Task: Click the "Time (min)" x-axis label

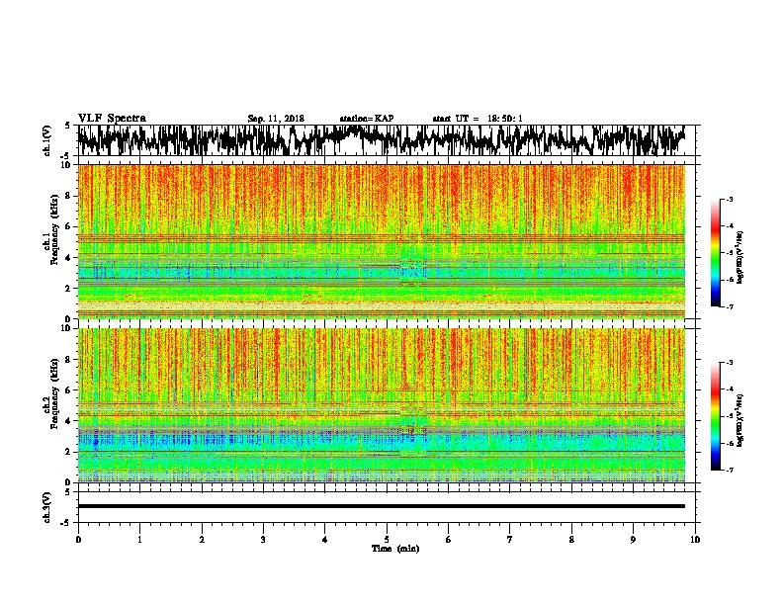Action: click(395, 549)
